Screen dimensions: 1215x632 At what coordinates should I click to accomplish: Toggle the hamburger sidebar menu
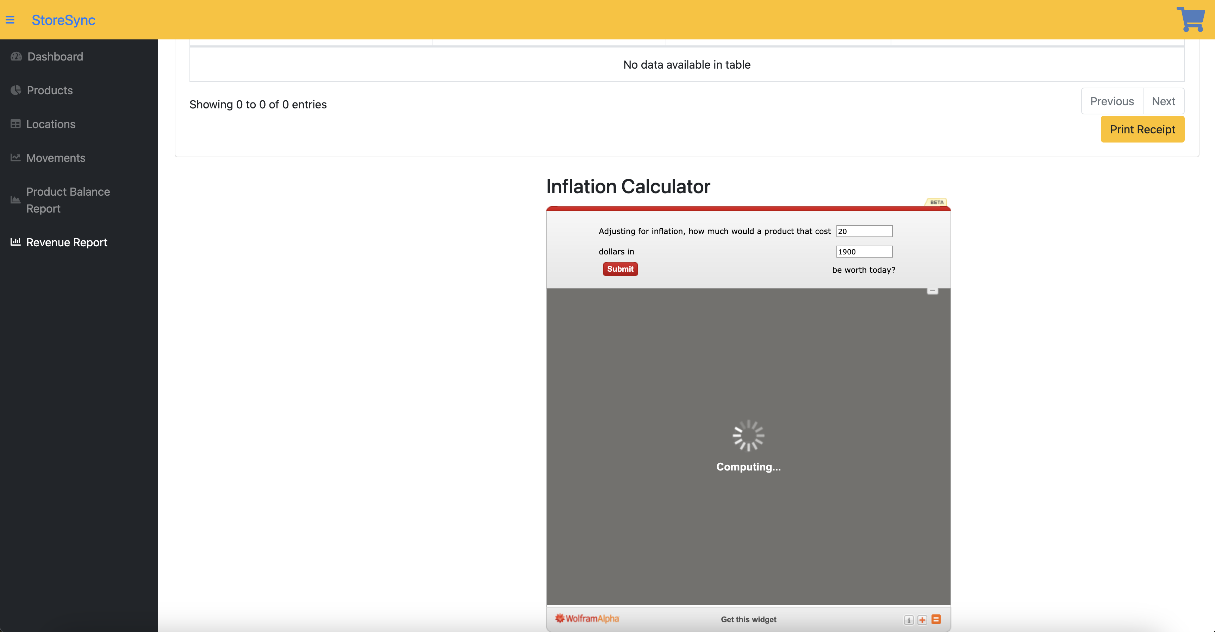click(10, 20)
